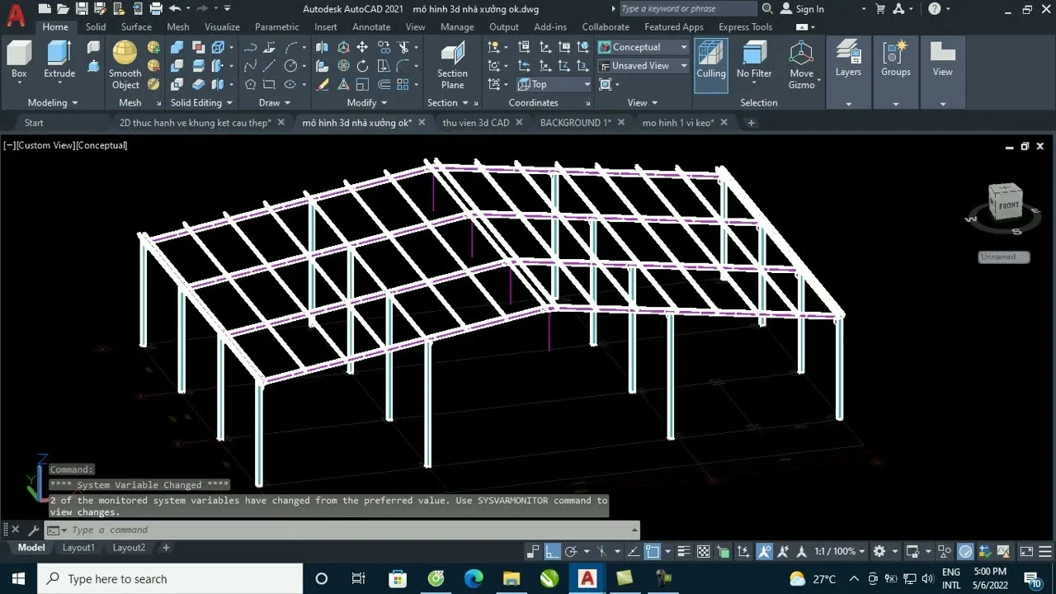Activate the Extrude tool

tap(59, 59)
